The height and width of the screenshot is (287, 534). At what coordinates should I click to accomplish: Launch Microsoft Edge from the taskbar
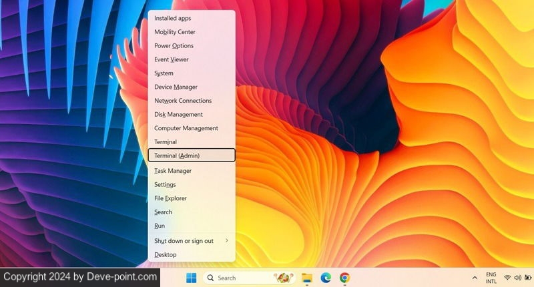click(326, 277)
